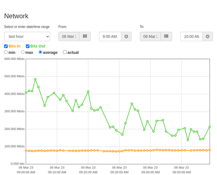Open the To time clock picker icon
This screenshot has width=217, height=175.
(x=207, y=36)
